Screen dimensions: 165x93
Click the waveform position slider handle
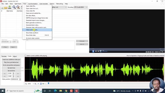(48, 83)
